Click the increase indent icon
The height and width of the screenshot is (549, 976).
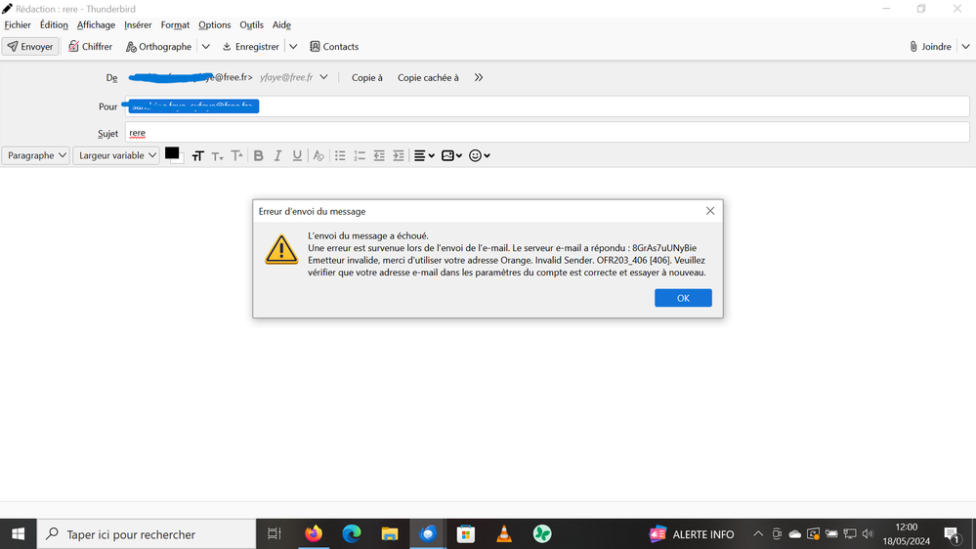399,155
